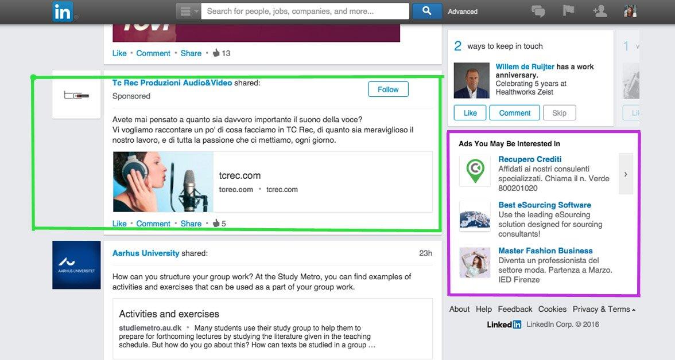Like the Tc Rec sponsored post
The image size is (675, 360).
point(119,224)
